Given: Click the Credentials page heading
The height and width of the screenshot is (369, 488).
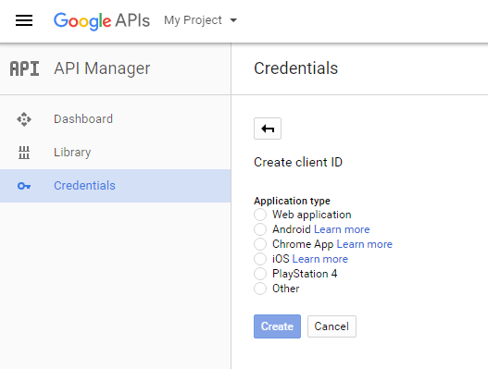Looking at the screenshot, I should pos(296,68).
